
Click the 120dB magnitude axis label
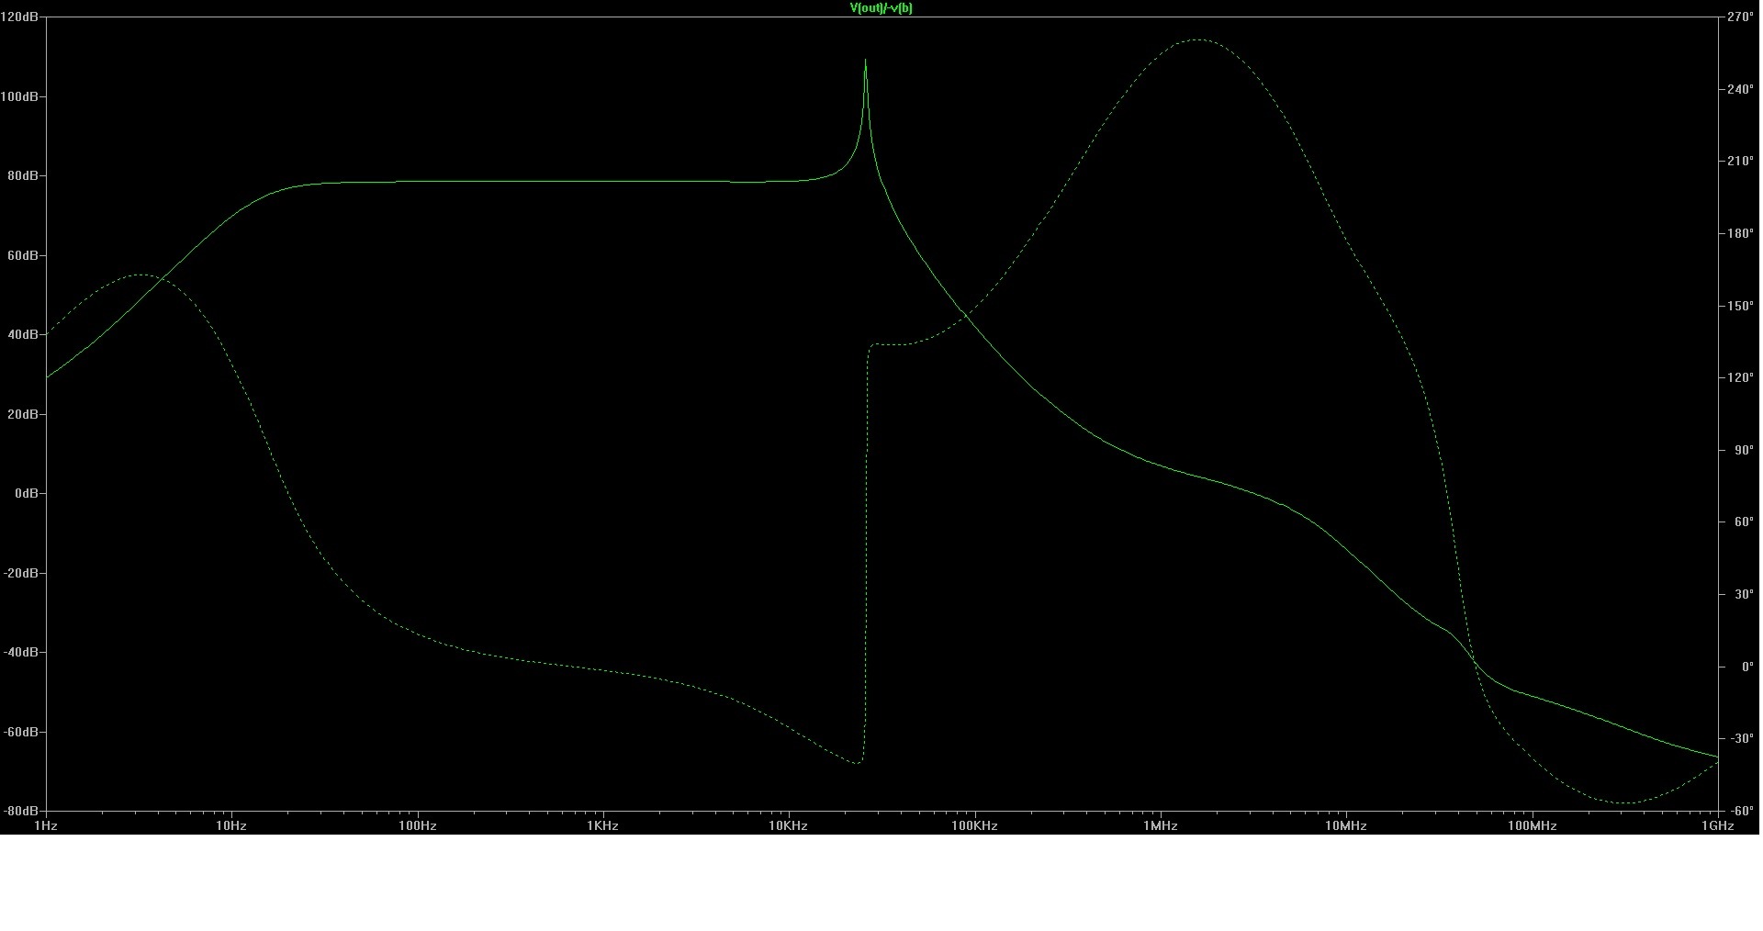tap(19, 17)
